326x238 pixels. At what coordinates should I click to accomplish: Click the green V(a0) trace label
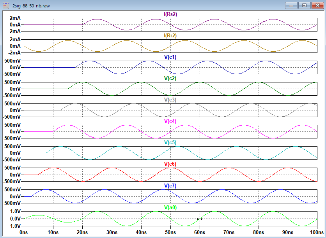click(170, 207)
